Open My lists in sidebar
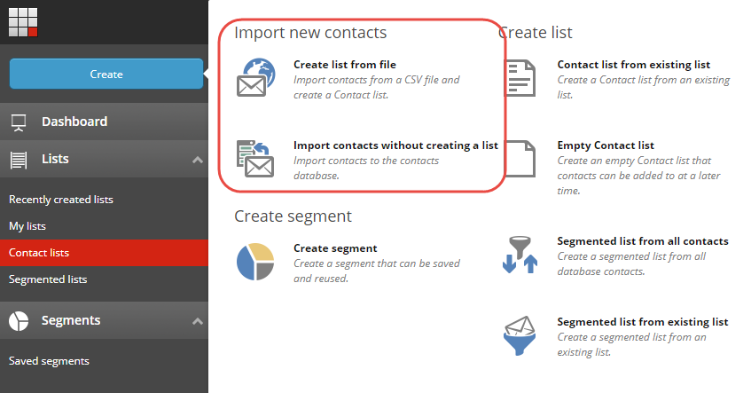The width and height of the screenshot is (751, 393). click(x=27, y=226)
